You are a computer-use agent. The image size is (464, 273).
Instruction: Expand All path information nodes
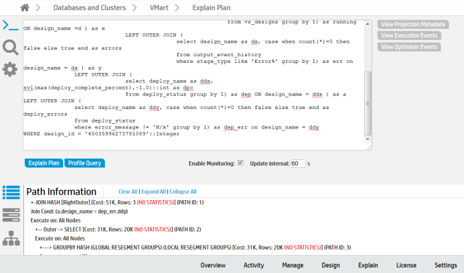[x=153, y=192]
